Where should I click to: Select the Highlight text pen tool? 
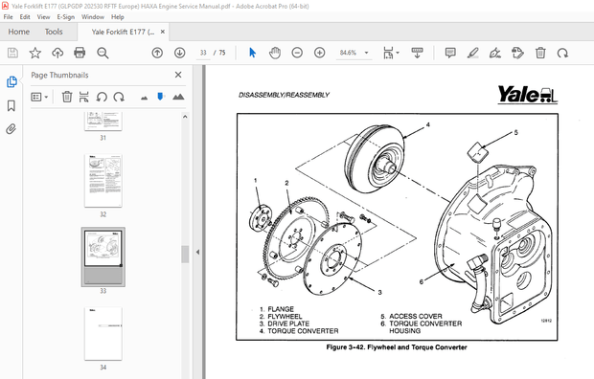coord(472,53)
